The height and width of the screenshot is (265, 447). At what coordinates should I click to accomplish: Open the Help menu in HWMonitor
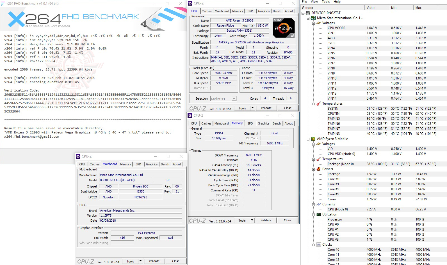pyautogui.click(x=337, y=2)
